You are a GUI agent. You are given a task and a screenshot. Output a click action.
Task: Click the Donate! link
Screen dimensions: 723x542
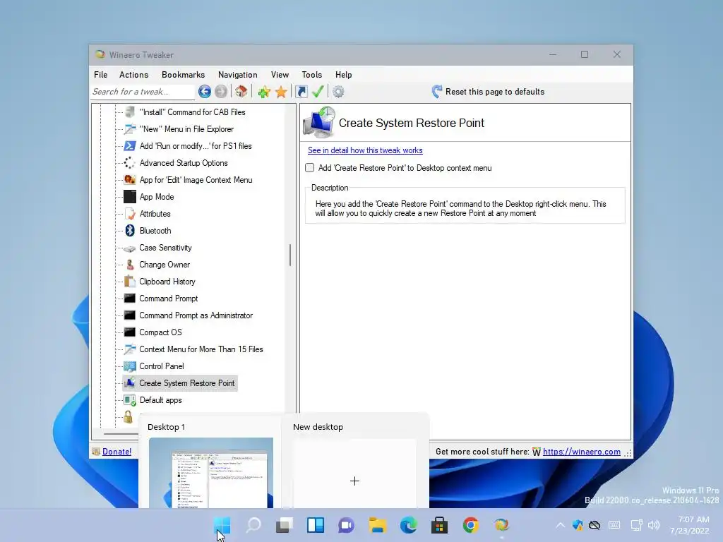(116, 452)
